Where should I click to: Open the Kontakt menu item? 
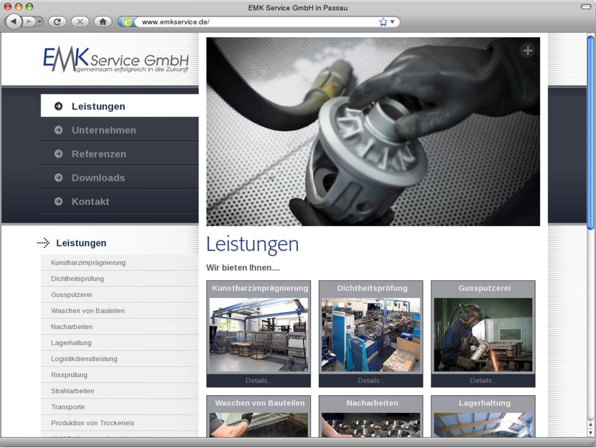(119, 201)
